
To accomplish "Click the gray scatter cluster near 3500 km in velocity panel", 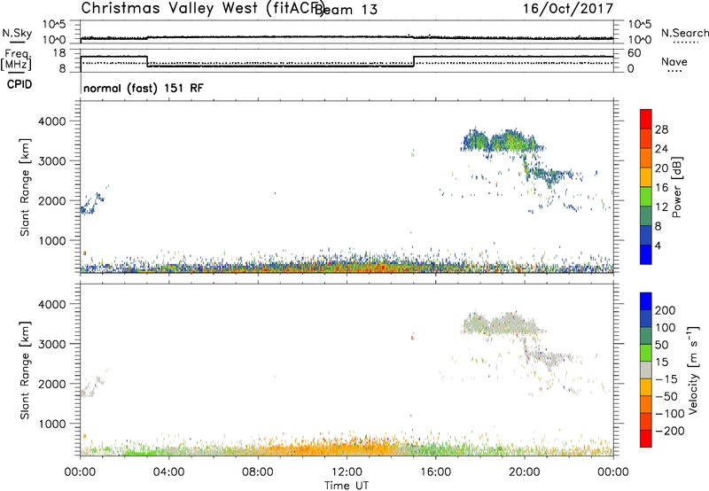I will point(502,323).
